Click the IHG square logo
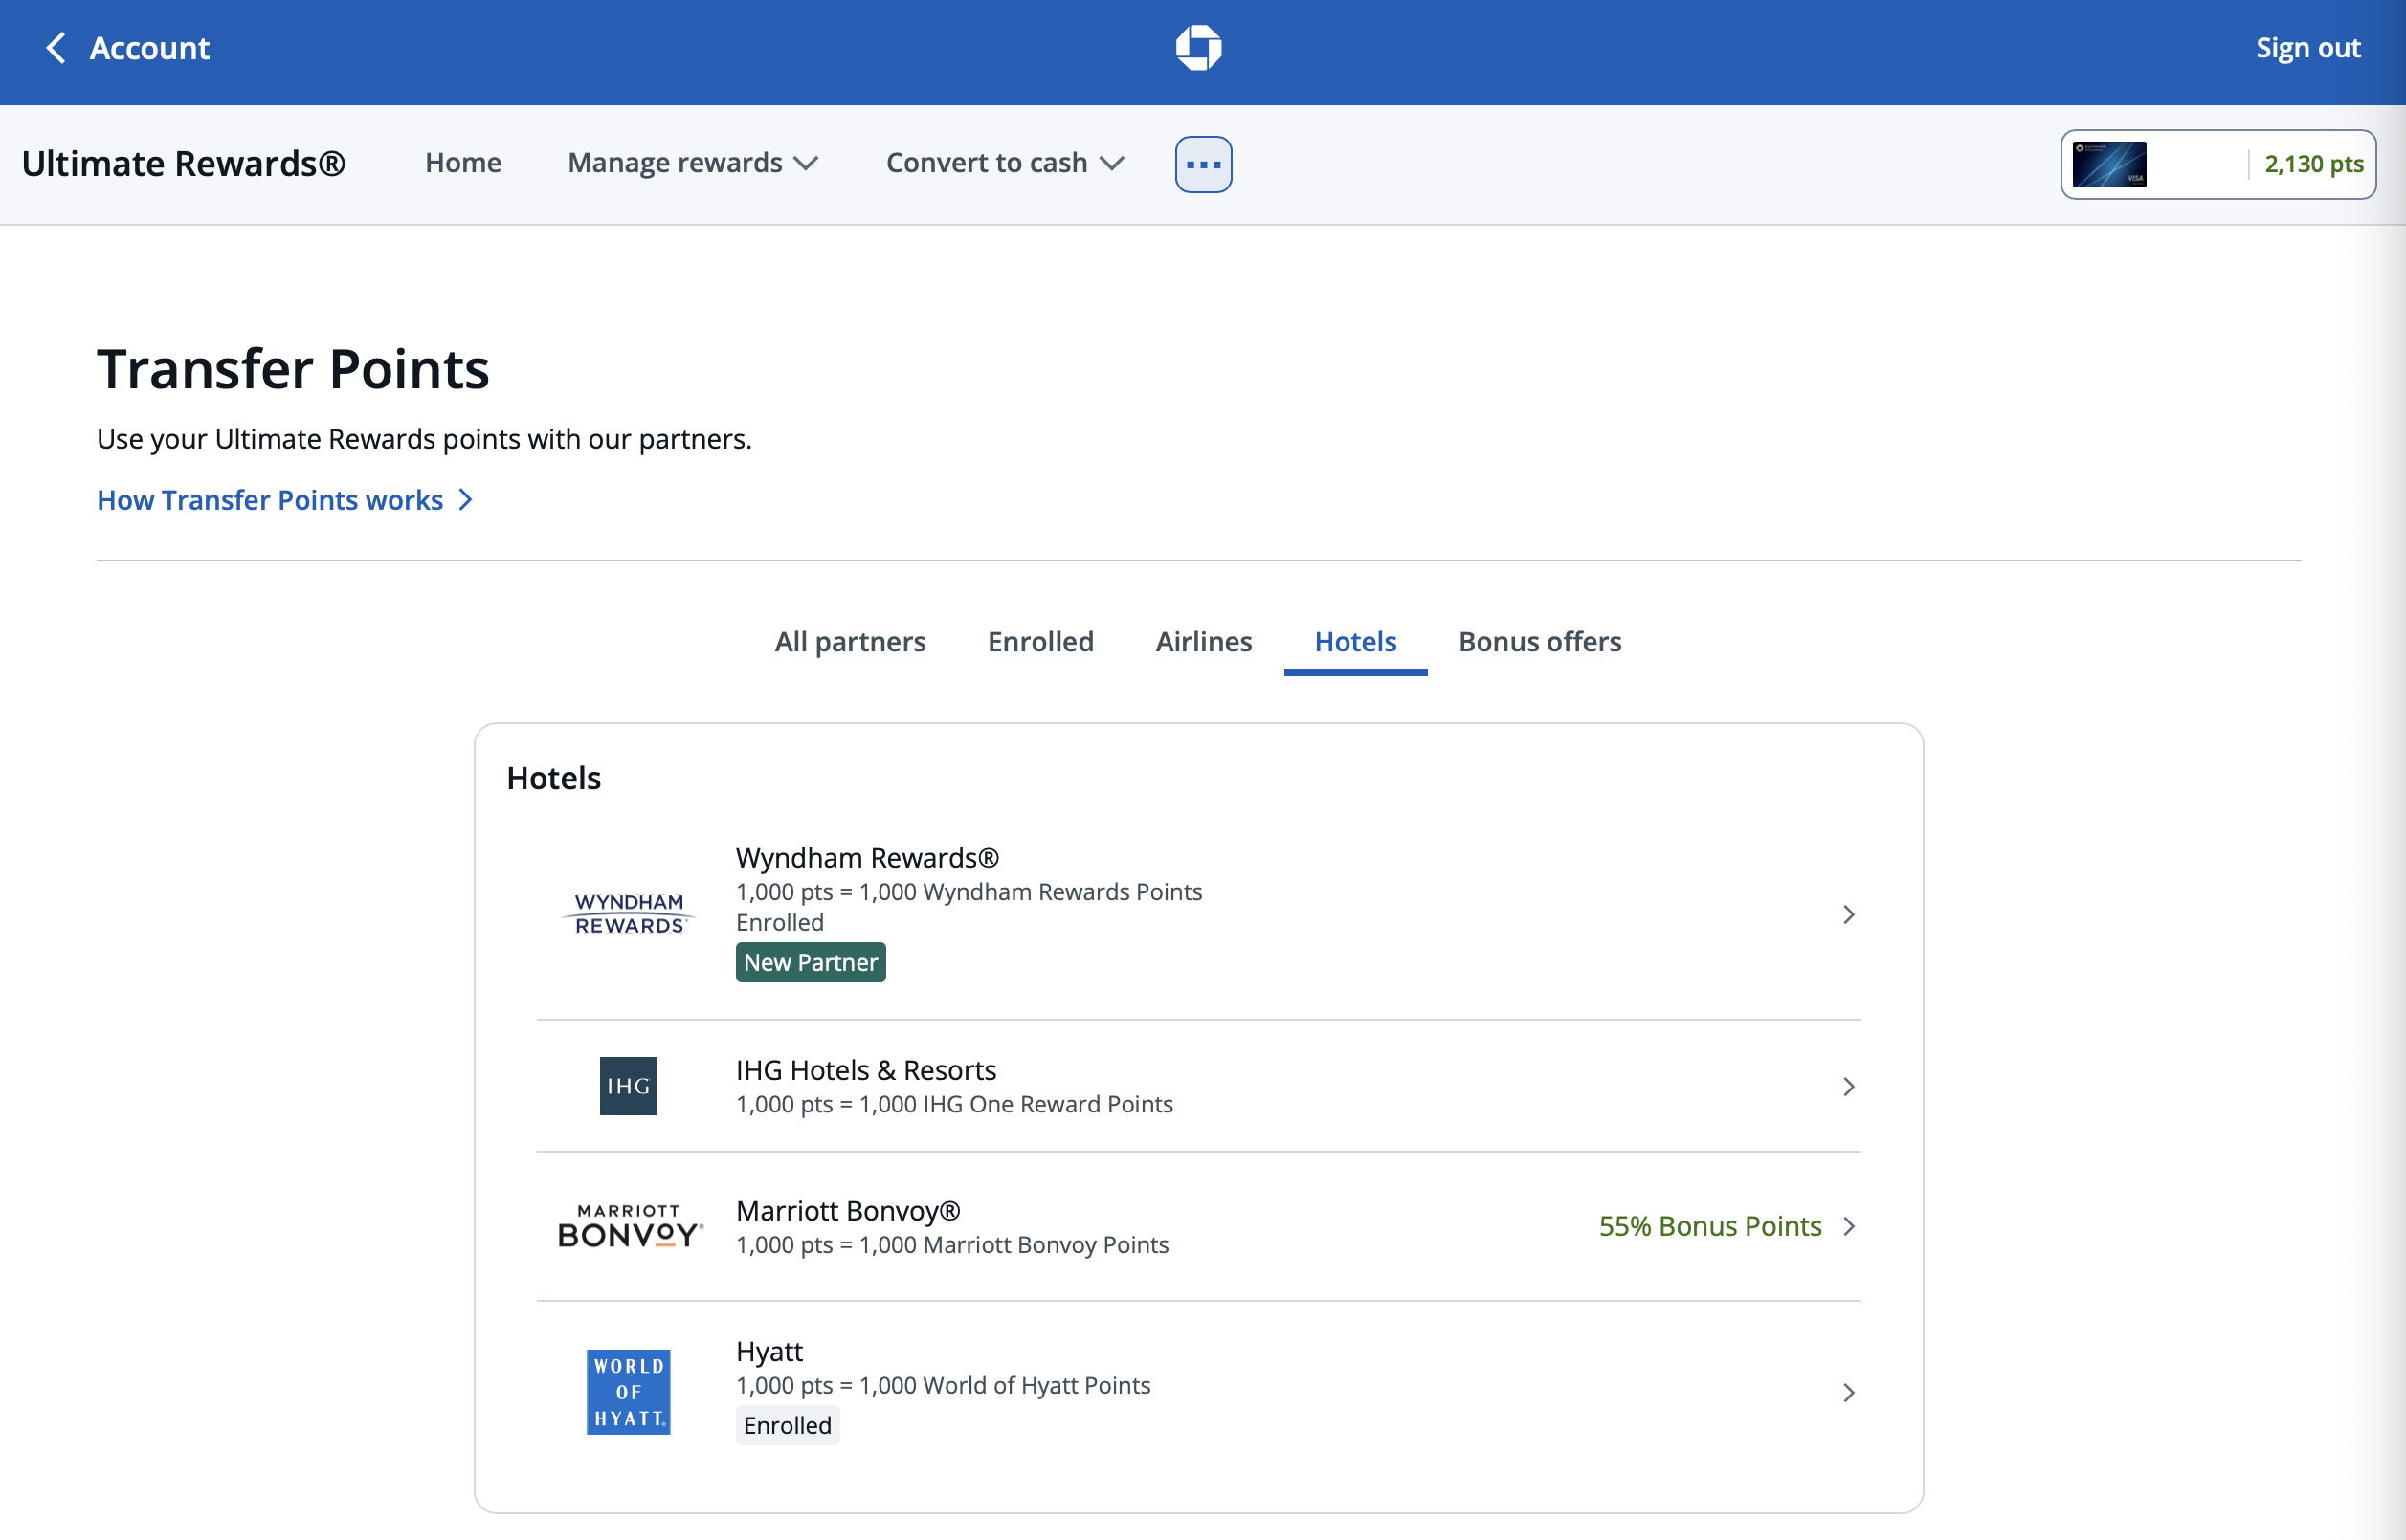Screen dimensions: 2406x1540 (628, 1086)
